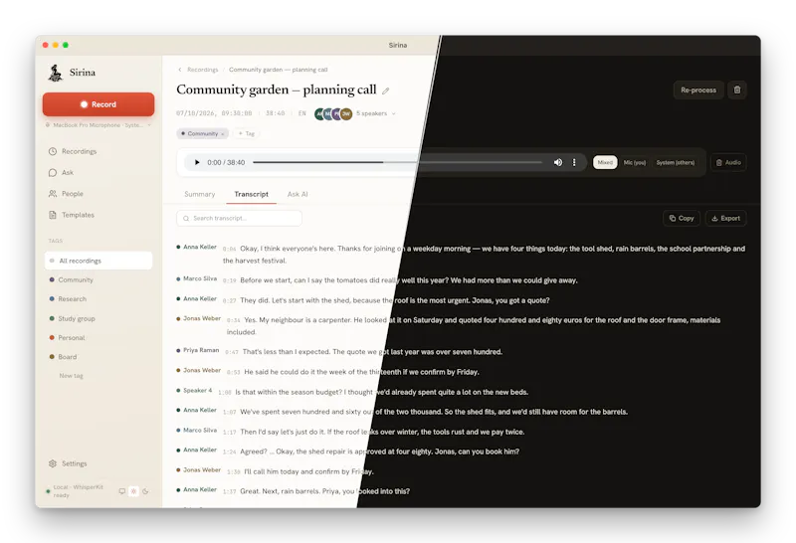Click the 1:07 timestamp of Anna Keller
The width and height of the screenshot is (796, 543).
click(230, 413)
